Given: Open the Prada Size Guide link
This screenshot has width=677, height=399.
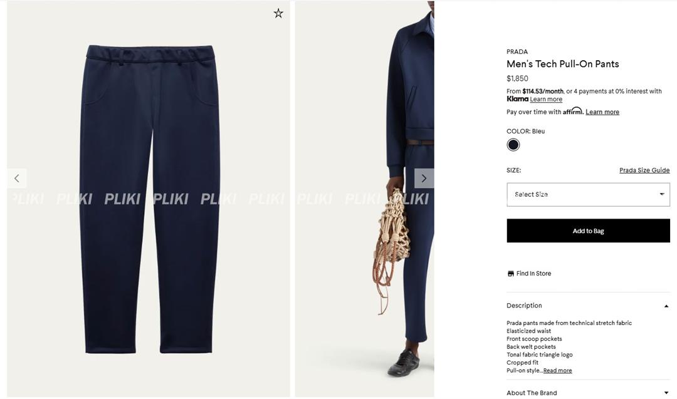Looking at the screenshot, I should click(644, 170).
